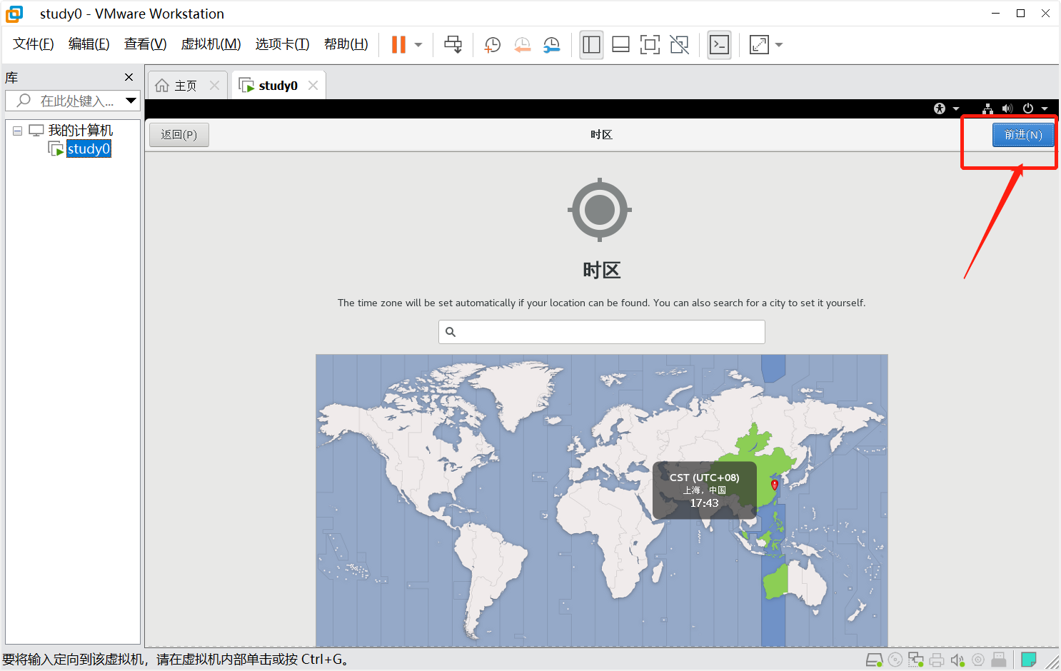Open the 虚拟机(M) menu
Viewport: 1061px width, 671px height.
(x=211, y=44)
